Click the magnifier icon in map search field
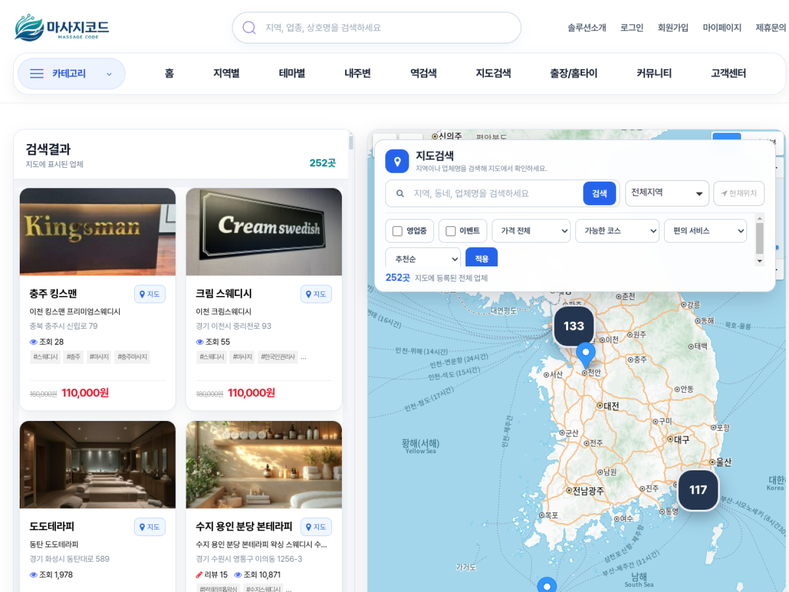Screen dimensions: 789x592 tap(400, 193)
